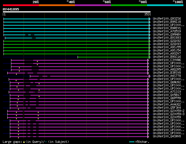186x144 pixels.
Task: Select the UniRef100_A8Q2R5 label
Action: coord(167,69)
